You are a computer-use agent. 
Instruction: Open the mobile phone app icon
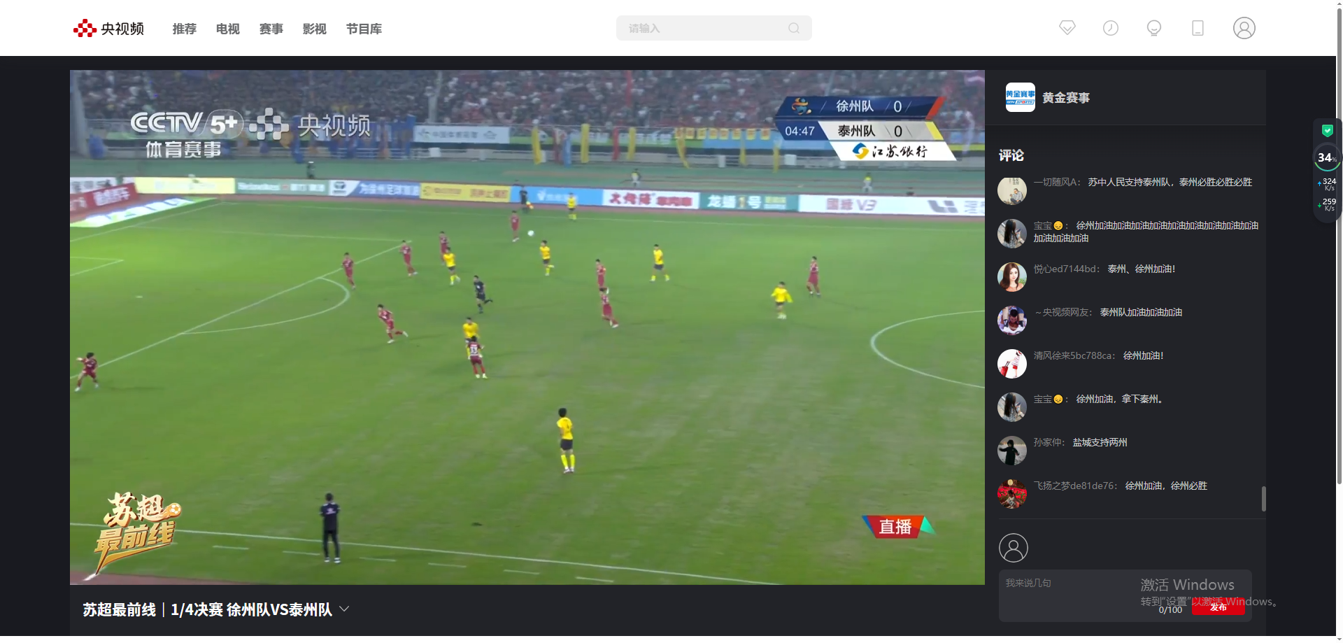[1198, 28]
